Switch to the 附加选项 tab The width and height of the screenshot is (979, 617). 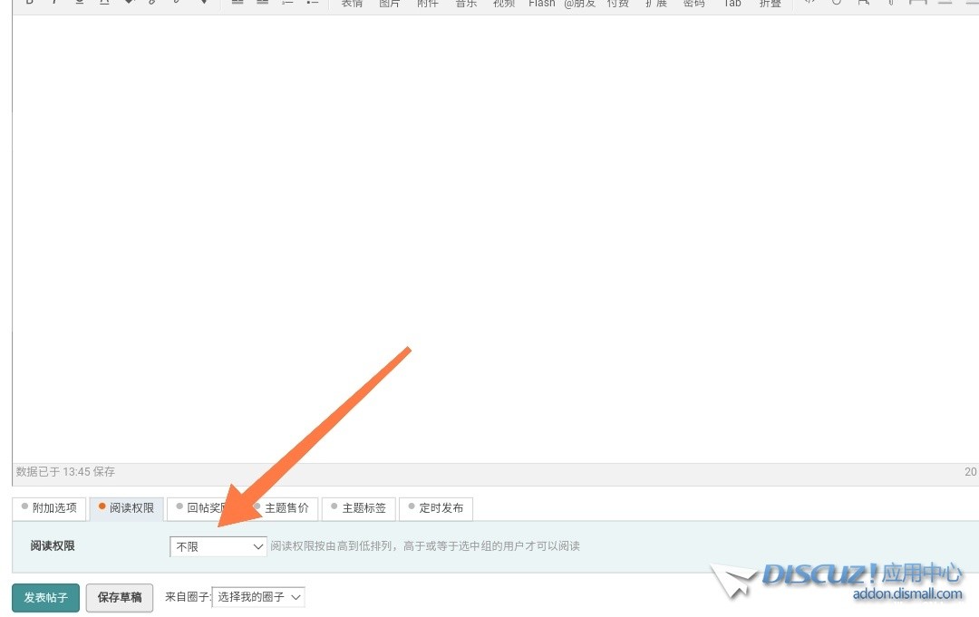(x=50, y=508)
